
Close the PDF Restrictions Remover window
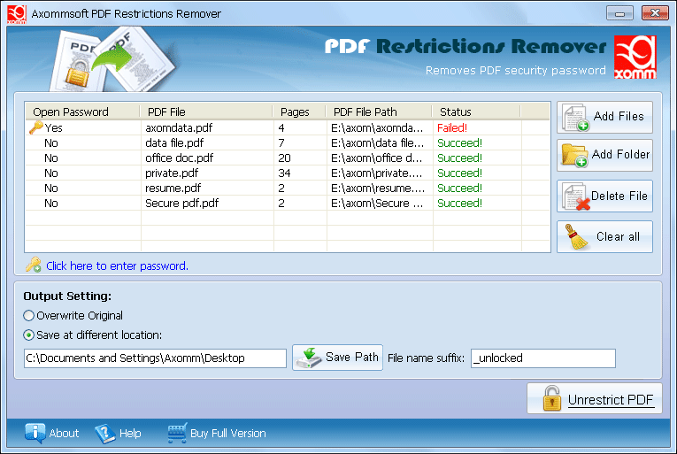(x=655, y=13)
